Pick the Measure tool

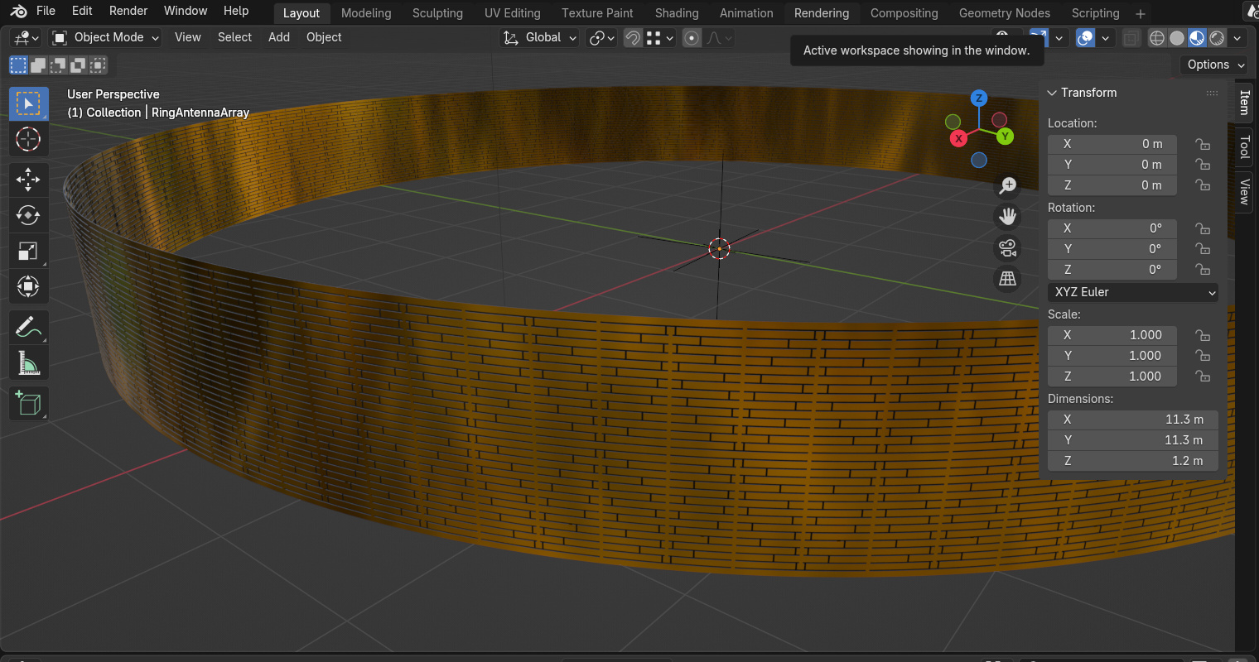[28, 363]
